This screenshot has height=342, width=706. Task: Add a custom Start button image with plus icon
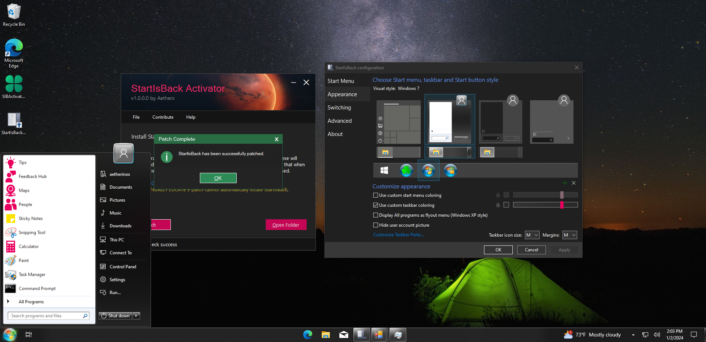tap(565, 183)
